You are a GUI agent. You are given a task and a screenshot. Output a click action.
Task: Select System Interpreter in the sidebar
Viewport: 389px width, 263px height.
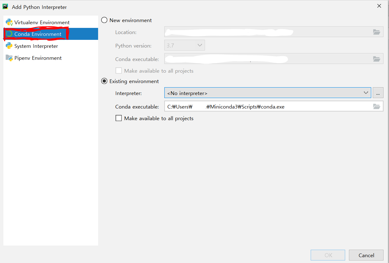[x=51, y=46]
